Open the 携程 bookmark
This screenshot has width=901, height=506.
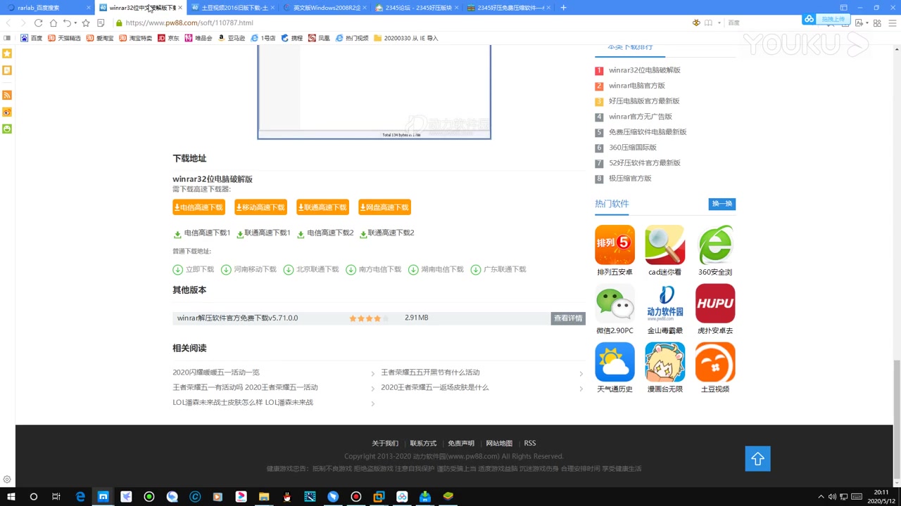292,38
